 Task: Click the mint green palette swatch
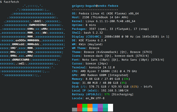click(85, 110)
